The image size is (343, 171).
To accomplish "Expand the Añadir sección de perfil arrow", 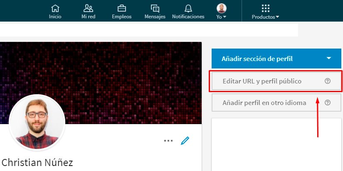I will tap(329, 59).
